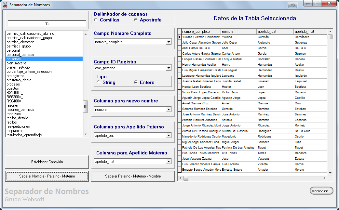Click the data grid scroll-right arrow
Screen dimensions: 339x210
click(x=324, y=178)
